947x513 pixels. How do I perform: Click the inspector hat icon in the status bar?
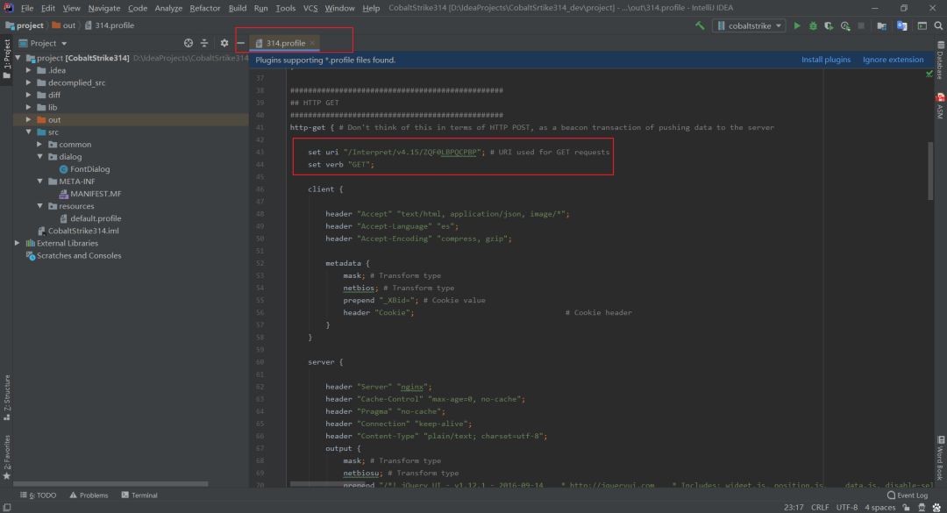tap(922, 508)
